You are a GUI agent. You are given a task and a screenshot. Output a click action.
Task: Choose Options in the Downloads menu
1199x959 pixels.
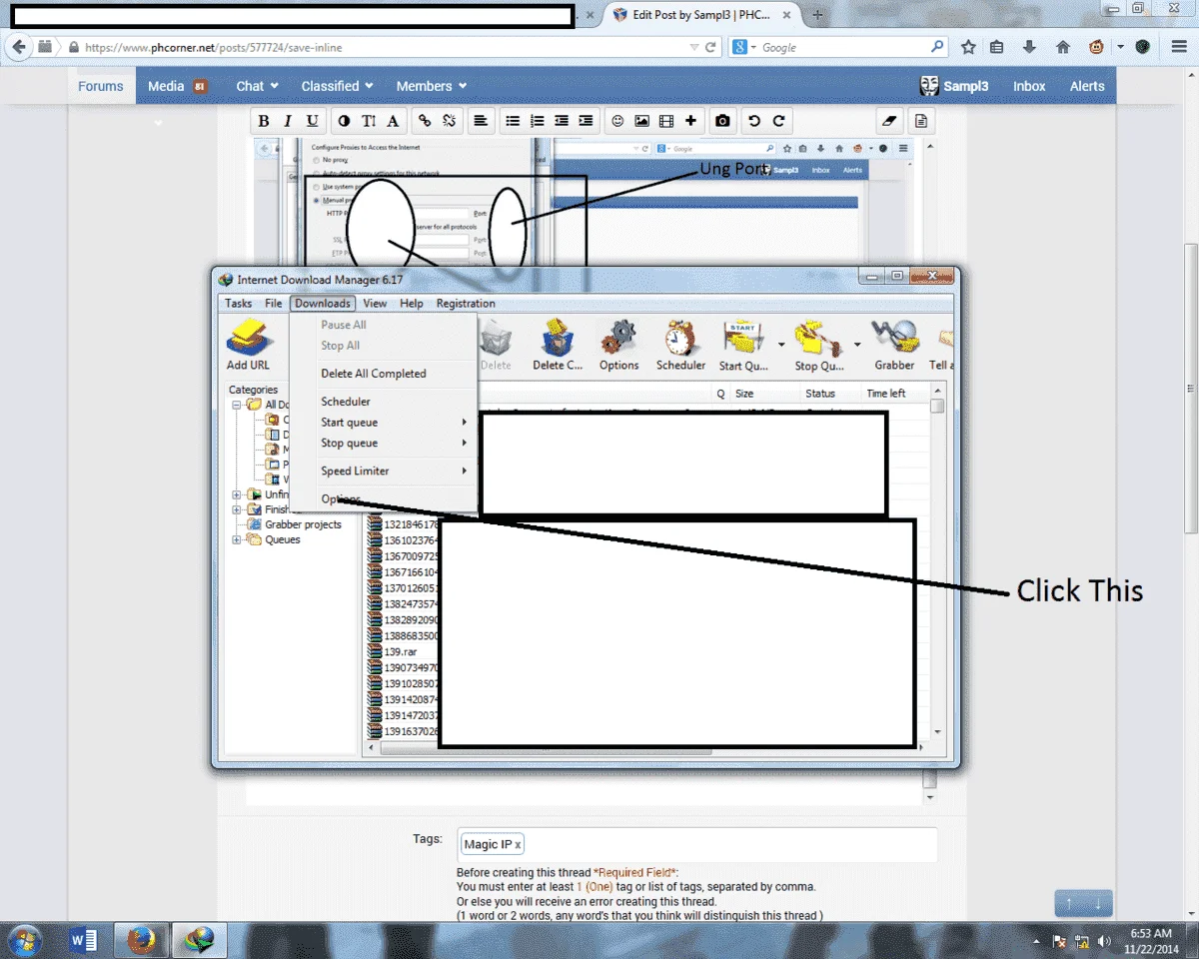384,498
